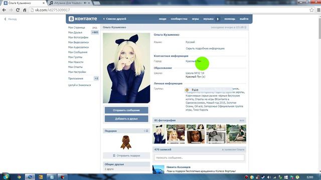Click the Windows Start button
This screenshot has width=321, height=180.
pos(6,176)
